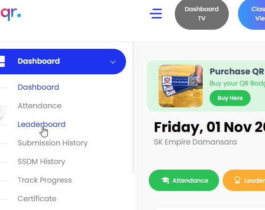Screen dimensions: 265x210
Task: Open Certificate menu item
Action: 37,199
